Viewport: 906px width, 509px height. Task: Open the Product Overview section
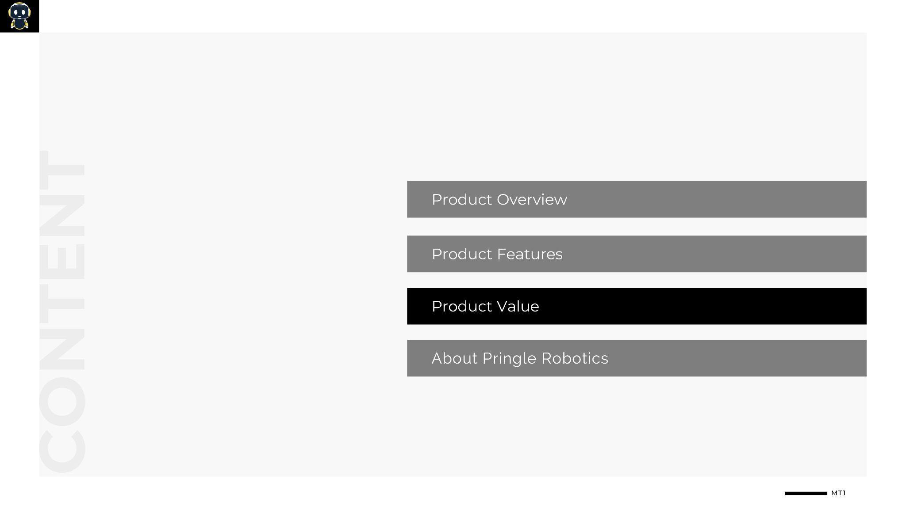pos(636,199)
